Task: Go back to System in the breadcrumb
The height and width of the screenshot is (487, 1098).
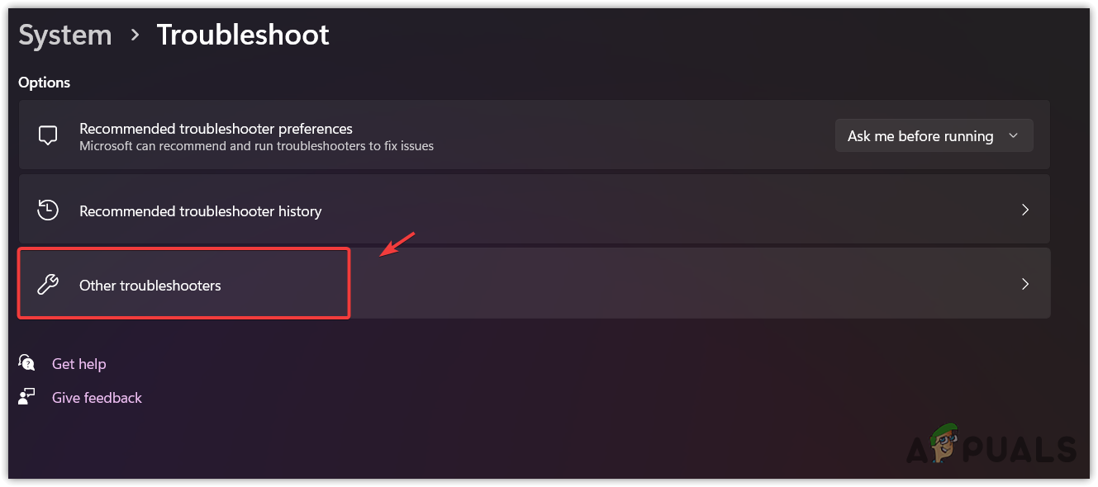Action: click(65, 35)
